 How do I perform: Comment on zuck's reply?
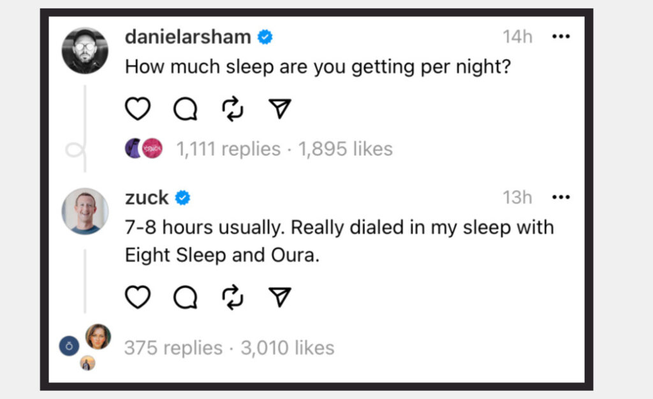186,297
